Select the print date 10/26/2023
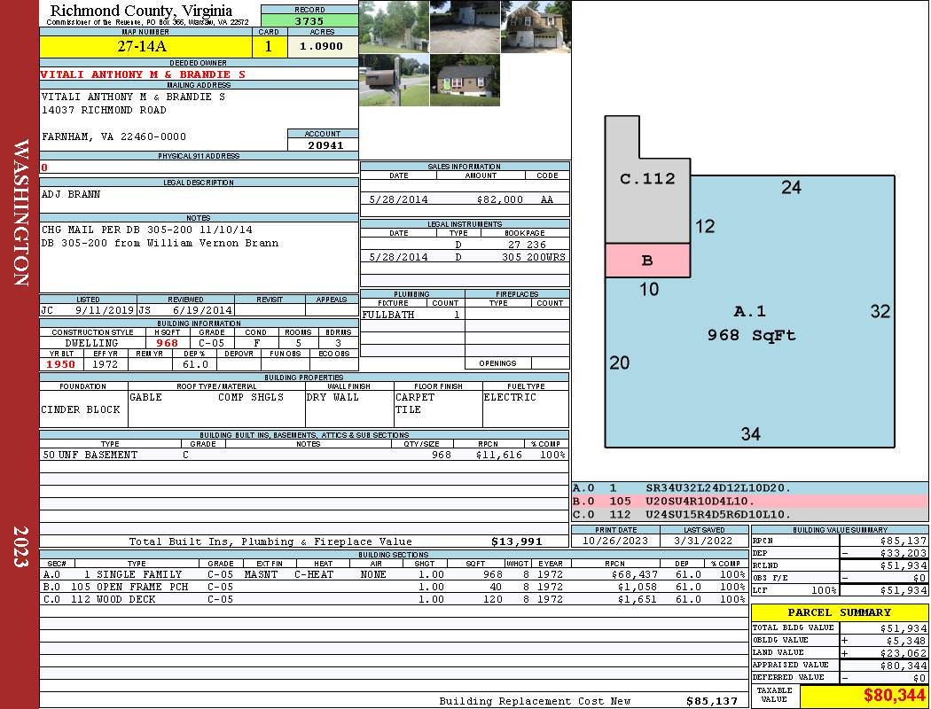This screenshot has width=931, height=709. click(x=615, y=541)
